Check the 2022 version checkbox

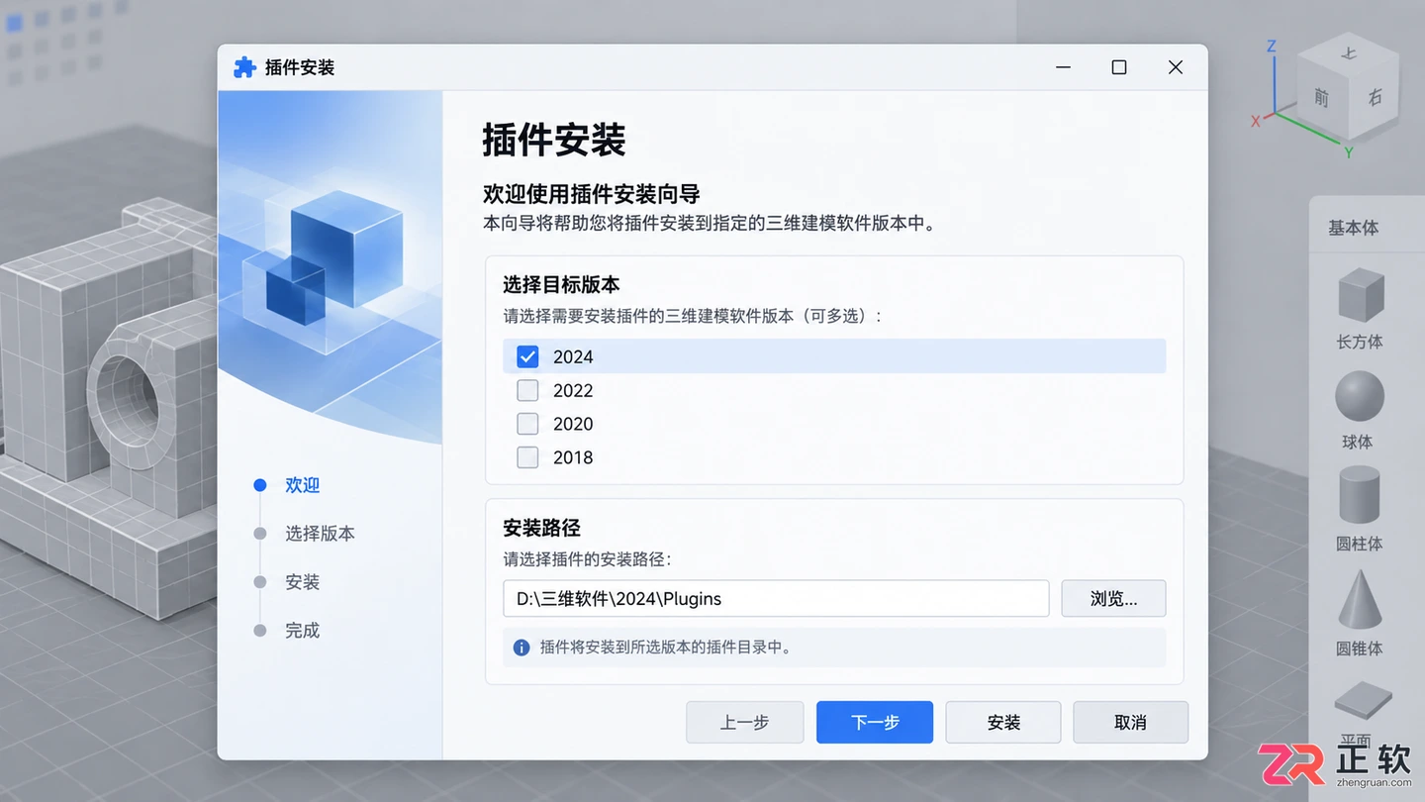(527, 390)
